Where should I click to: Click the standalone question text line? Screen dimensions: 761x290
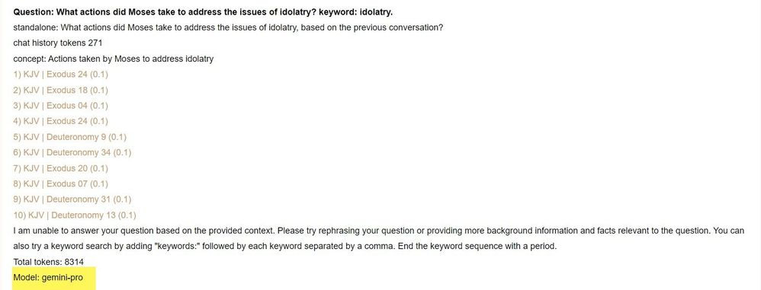(228, 27)
